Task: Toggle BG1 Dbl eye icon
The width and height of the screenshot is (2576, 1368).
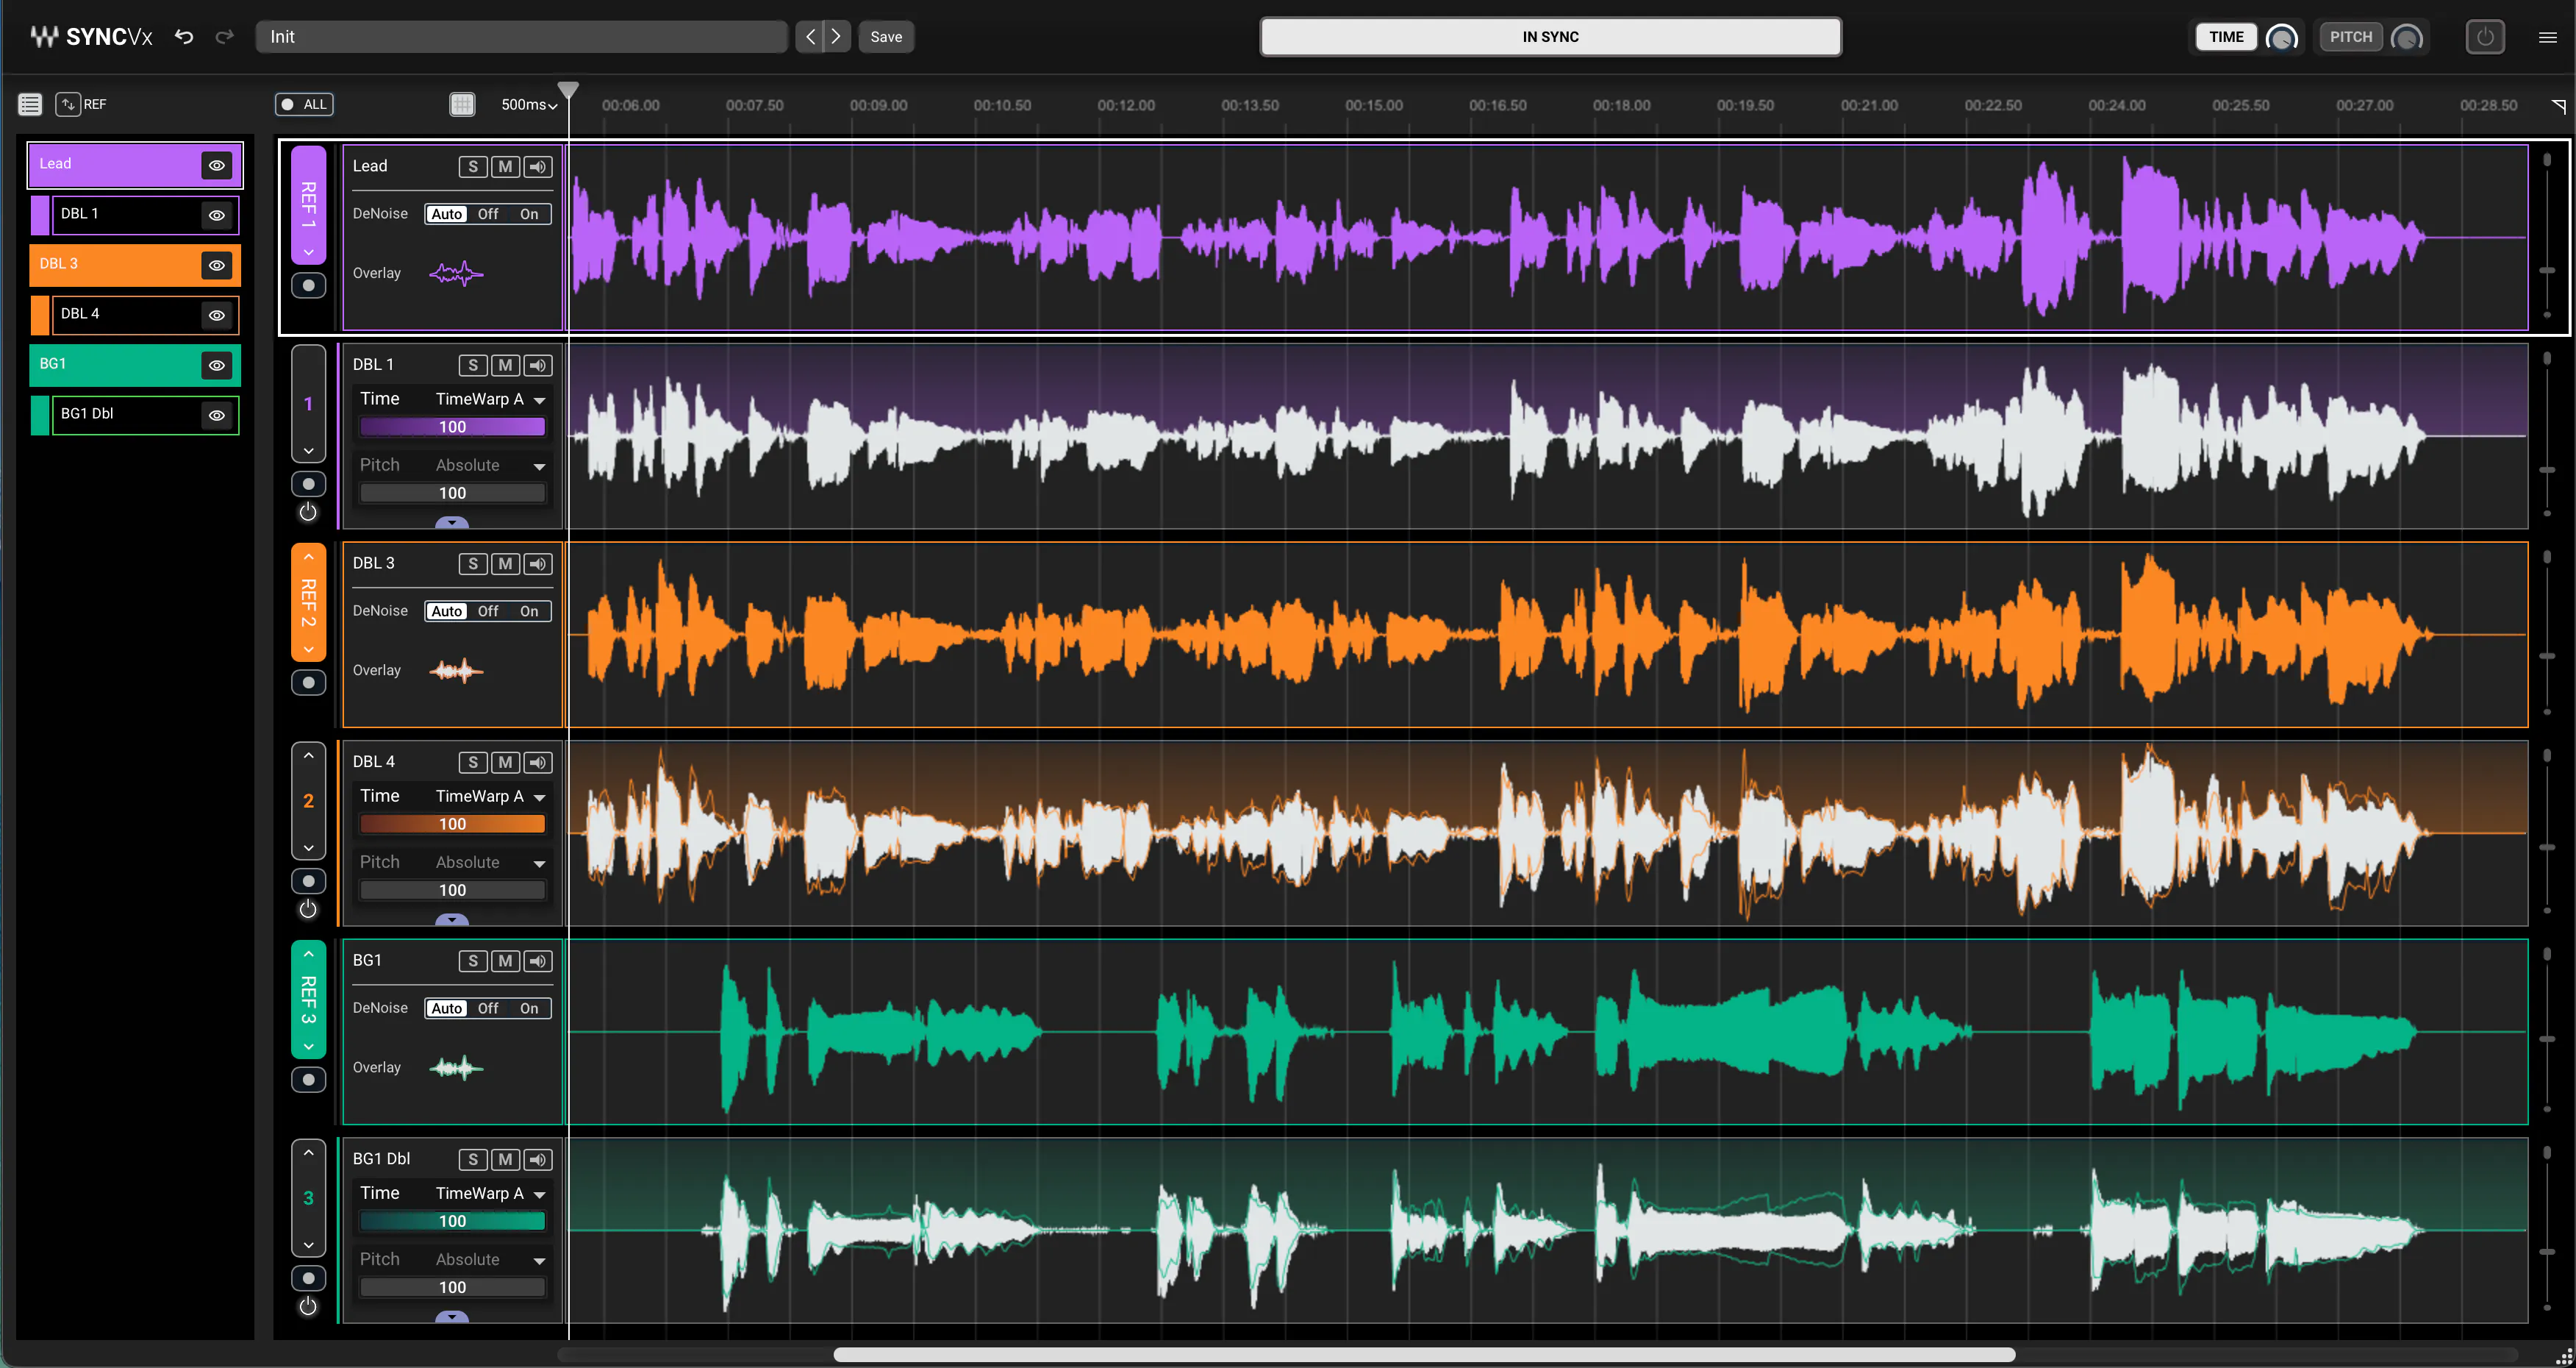Action: point(216,416)
